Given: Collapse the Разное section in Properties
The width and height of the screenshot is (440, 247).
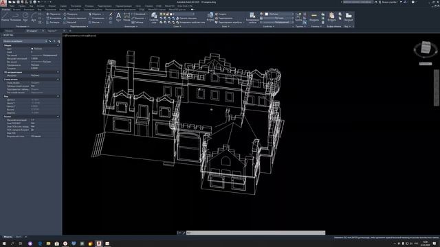Looking at the screenshot, I should click(x=58, y=117).
